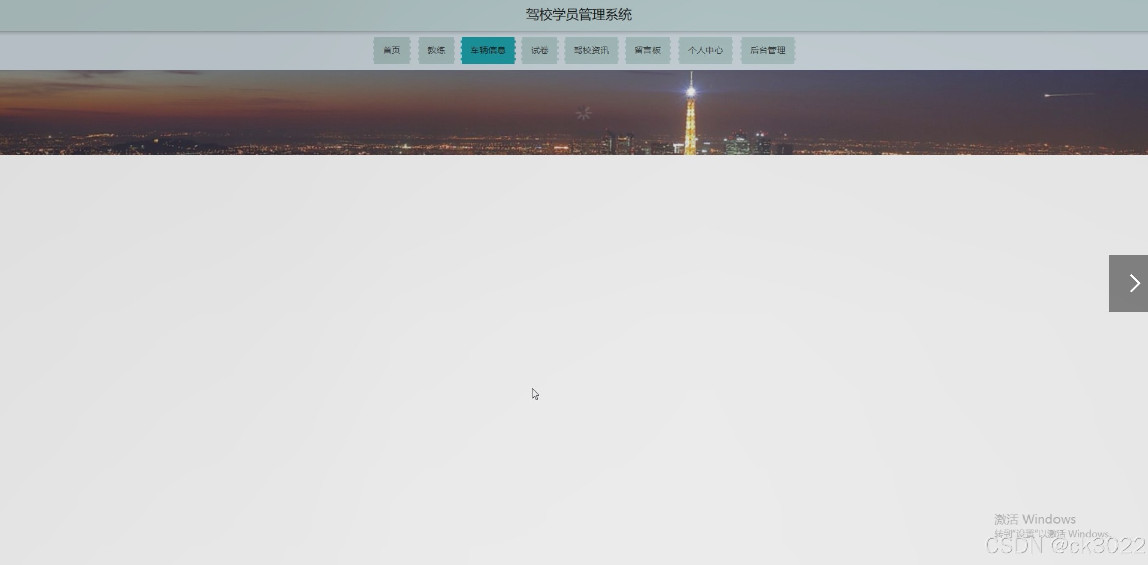Open the 留言板 message board
This screenshot has width=1148, height=565.
[647, 50]
